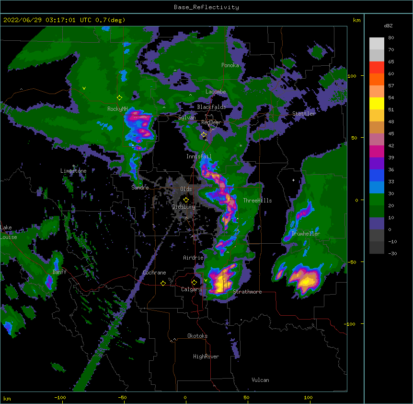Screen dimensions: 413x404
Task: Select the RockyMH label
Action: click(117, 109)
